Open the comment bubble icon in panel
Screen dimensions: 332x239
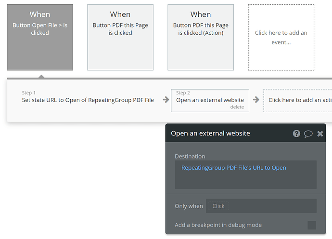point(308,133)
